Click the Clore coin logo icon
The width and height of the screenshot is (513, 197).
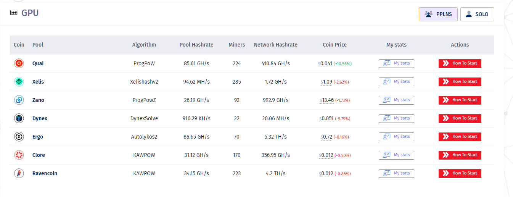19,155
